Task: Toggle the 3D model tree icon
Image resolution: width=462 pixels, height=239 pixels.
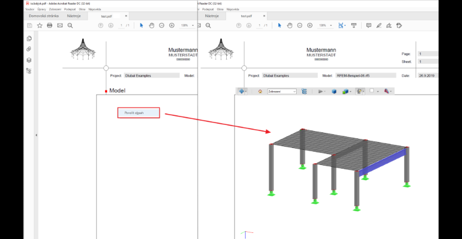Action: [x=304, y=92]
